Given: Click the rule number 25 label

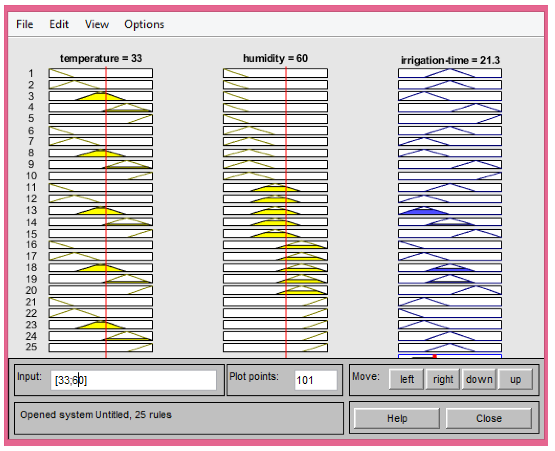Looking at the screenshot, I should [31, 347].
